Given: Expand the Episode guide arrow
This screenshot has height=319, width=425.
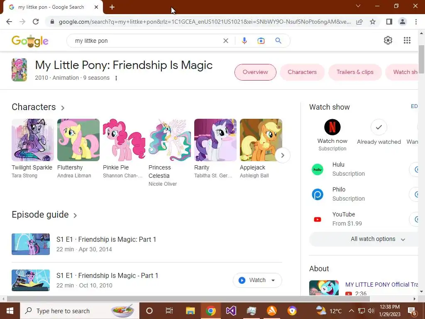Looking at the screenshot, I should point(75,216).
